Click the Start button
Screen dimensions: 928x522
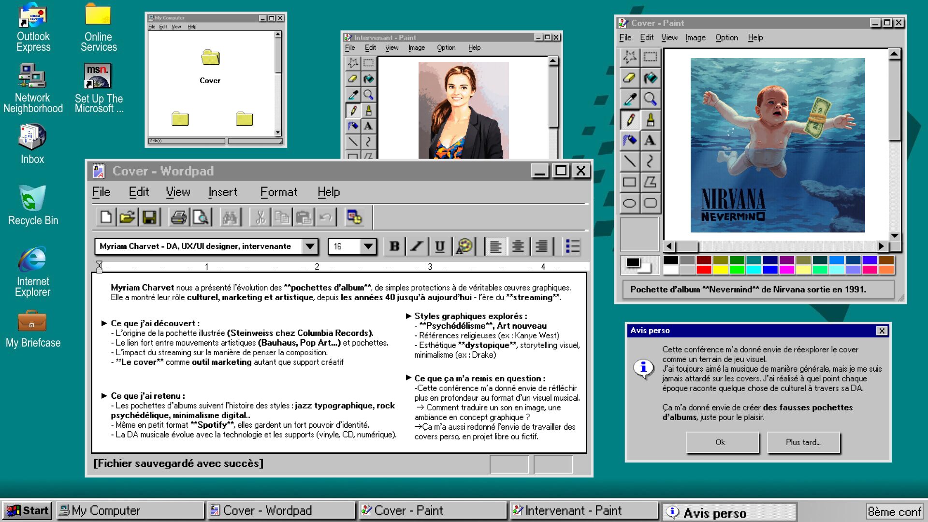click(x=27, y=510)
